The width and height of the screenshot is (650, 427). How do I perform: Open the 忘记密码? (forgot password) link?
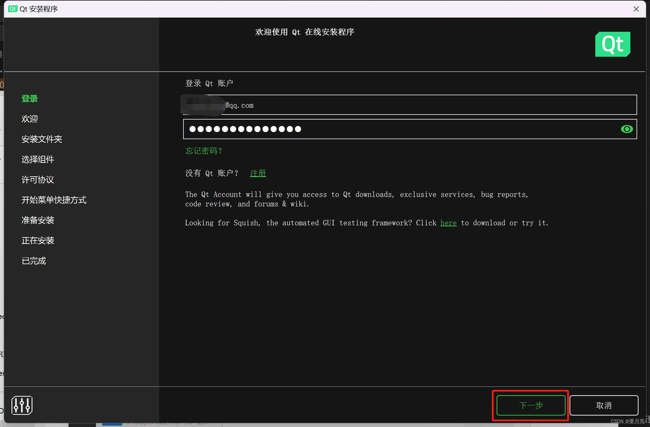(x=204, y=151)
